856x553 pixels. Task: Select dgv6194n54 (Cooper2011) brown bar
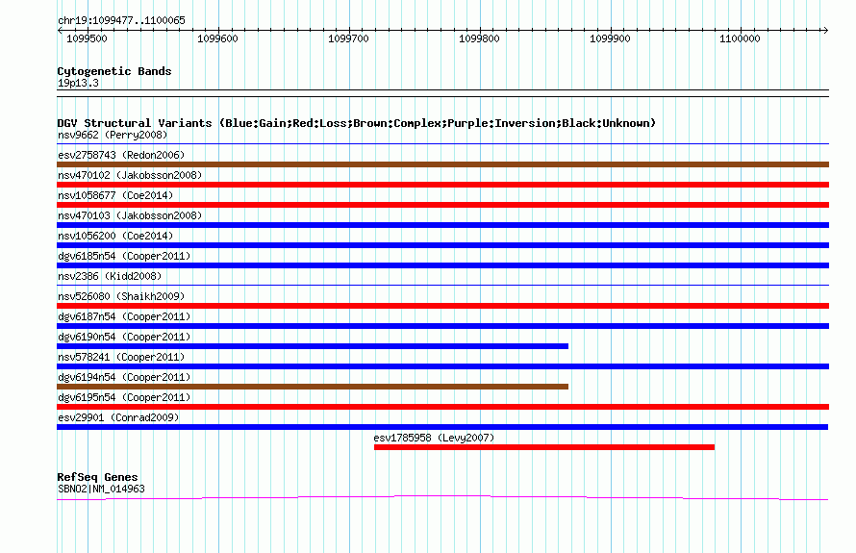coord(313,387)
